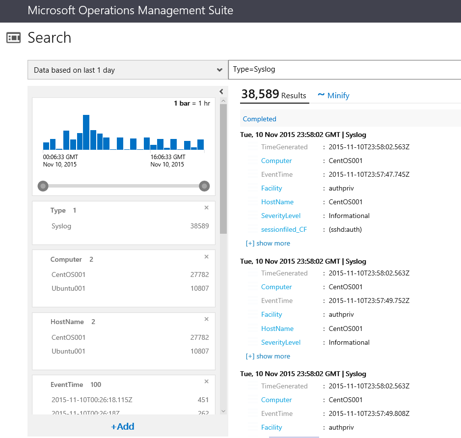
Task: Select 2015-11-10T00:26:18.115Z in the EventTime facet
Action: click(x=92, y=400)
